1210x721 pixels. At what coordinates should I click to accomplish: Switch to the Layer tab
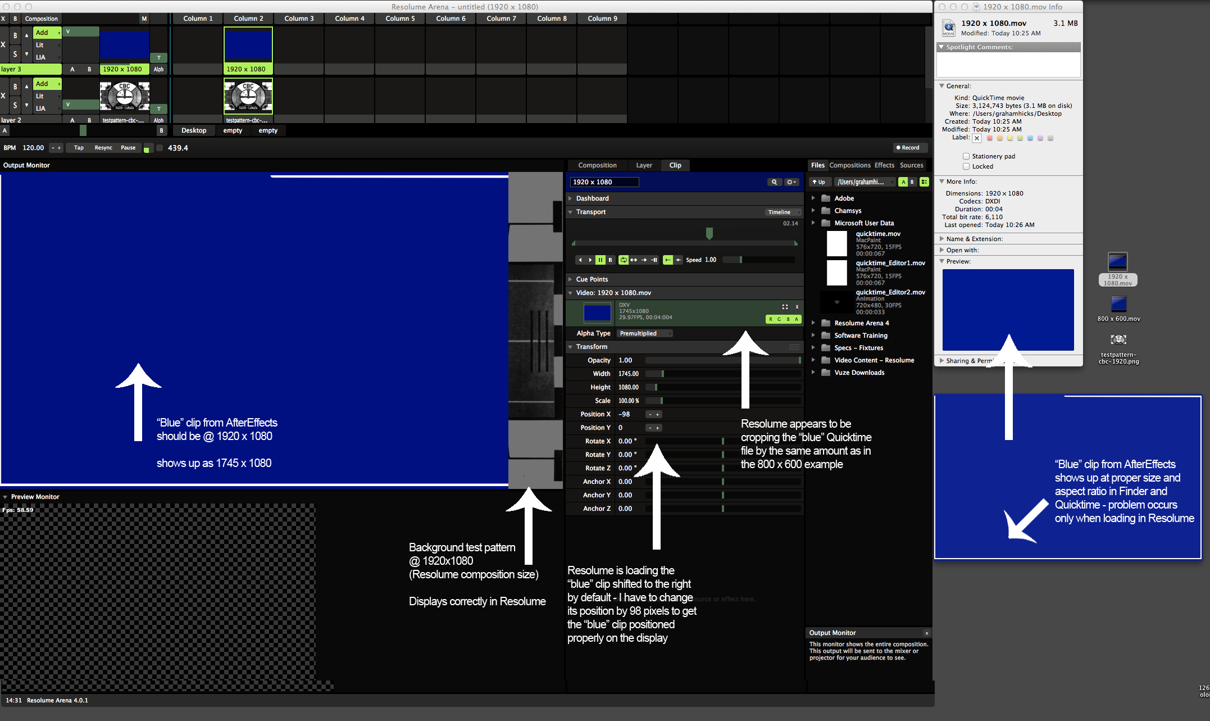(x=644, y=165)
